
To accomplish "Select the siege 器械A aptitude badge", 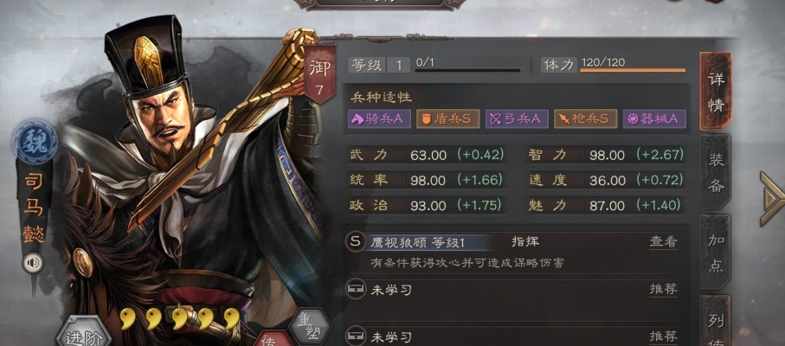I will point(654,119).
